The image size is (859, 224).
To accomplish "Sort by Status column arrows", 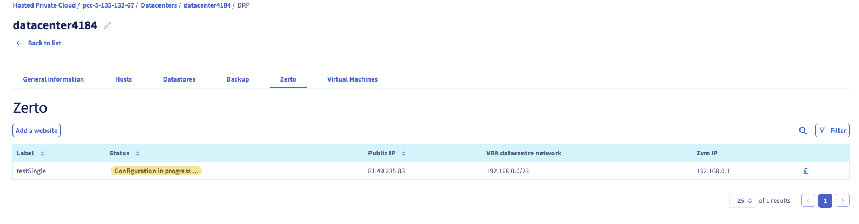I will click(138, 154).
